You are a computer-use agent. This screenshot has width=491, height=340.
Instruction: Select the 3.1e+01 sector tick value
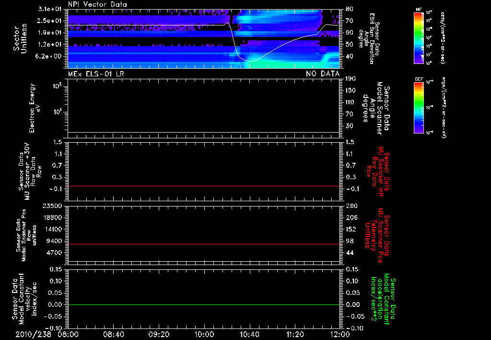[x=50, y=9]
